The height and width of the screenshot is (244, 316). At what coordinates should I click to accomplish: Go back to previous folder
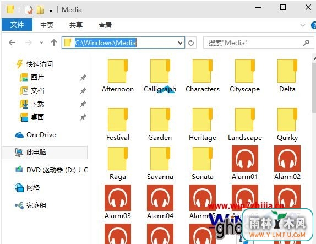pyautogui.click(x=12, y=42)
